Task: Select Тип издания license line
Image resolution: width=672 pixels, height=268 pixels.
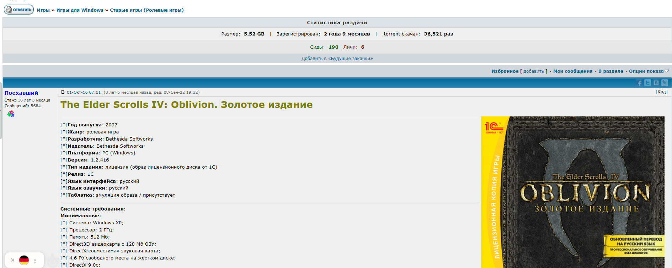Action: coord(139,167)
